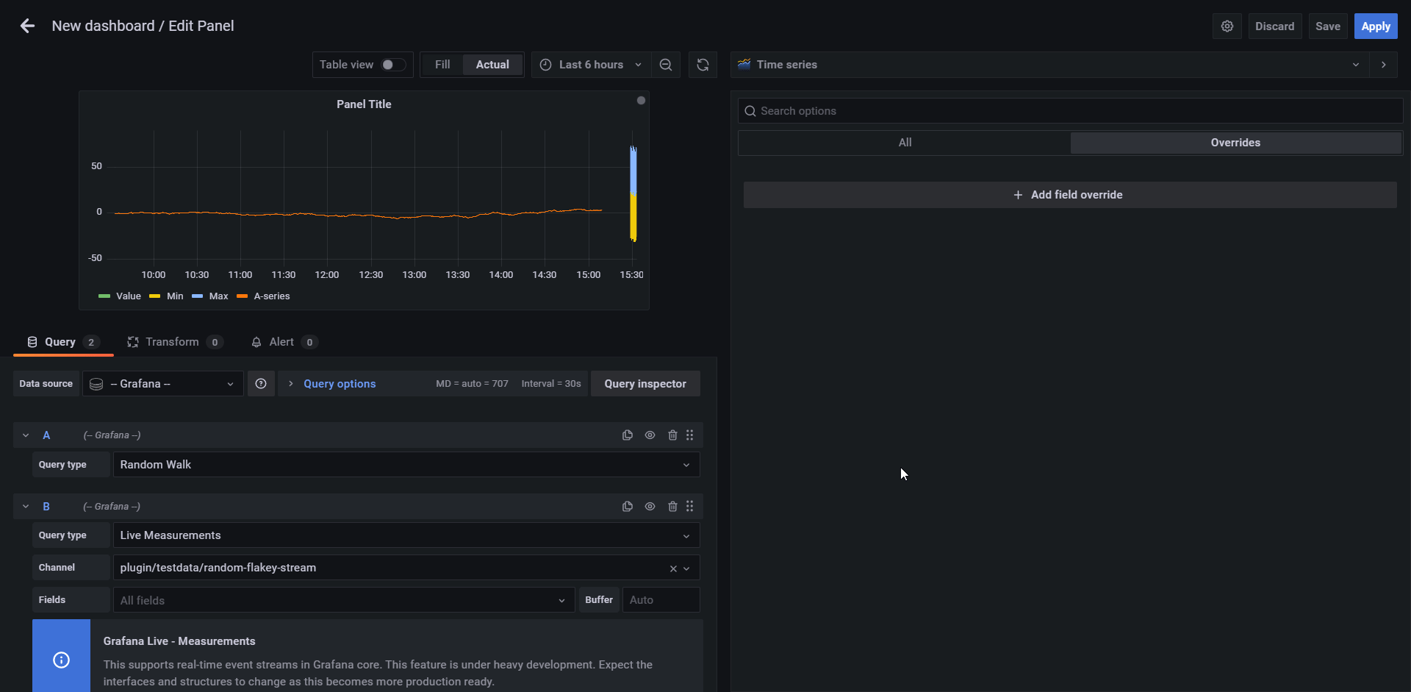Image resolution: width=1411 pixels, height=692 pixels.
Task: Open the All fields dropdown
Action: 562,599
